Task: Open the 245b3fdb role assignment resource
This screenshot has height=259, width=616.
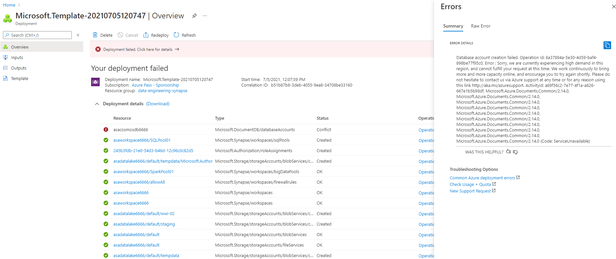Action: point(153,150)
